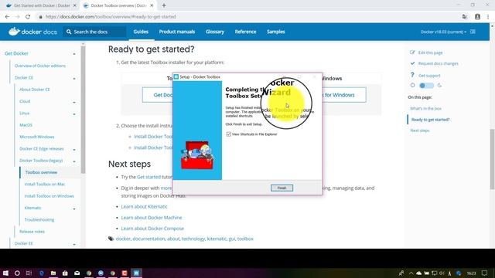This screenshot has width=495, height=278.
Task: Open the Product manuals tab
Action: click(x=177, y=32)
